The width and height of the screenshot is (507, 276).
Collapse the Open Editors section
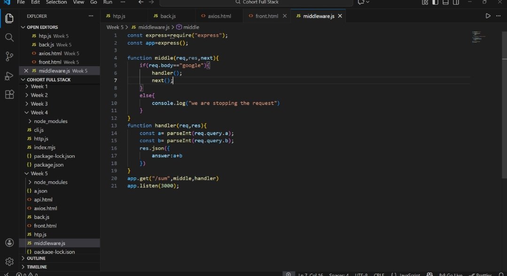click(23, 27)
